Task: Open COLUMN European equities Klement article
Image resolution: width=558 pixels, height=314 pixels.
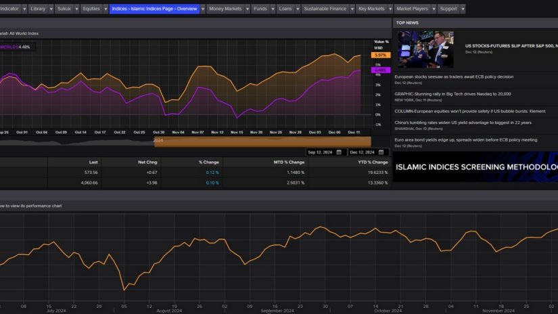Action: [x=470, y=112]
